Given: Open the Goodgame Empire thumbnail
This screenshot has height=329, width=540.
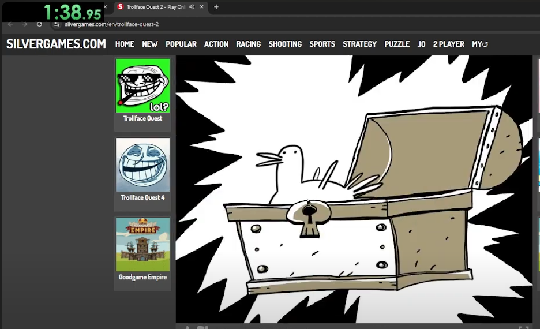Looking at the screenshot, I should point(142,244).
